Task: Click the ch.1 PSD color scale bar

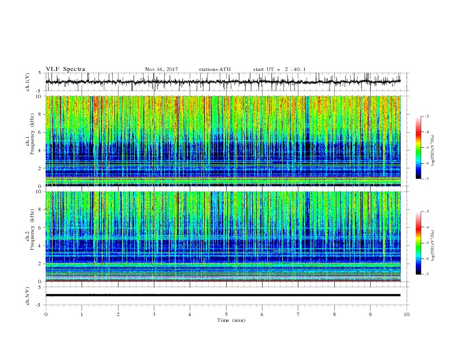Action: (x=418, y=148)
